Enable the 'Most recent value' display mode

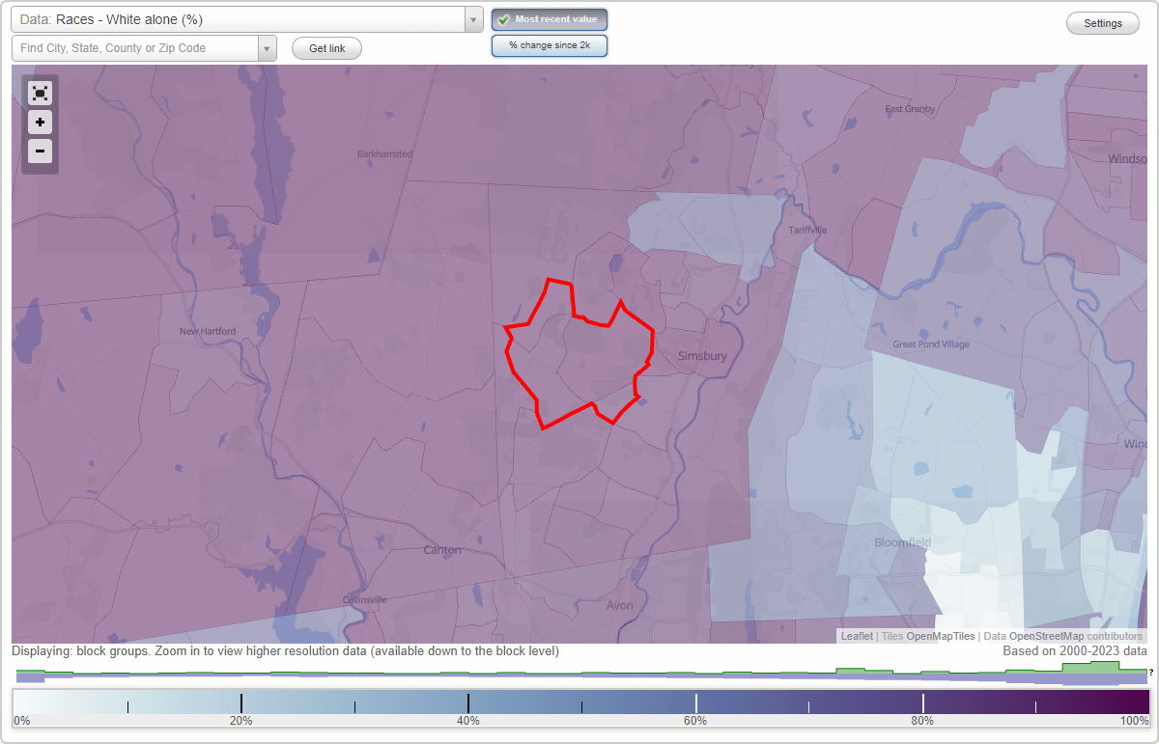549,18
